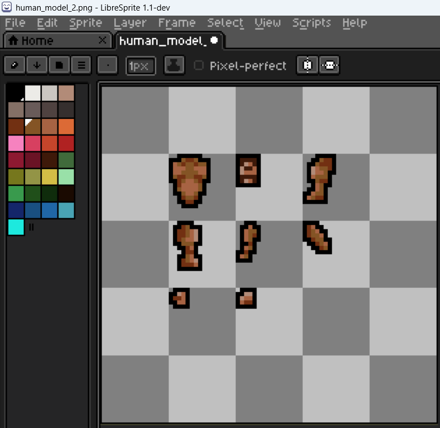Image resolution: width=440 pixels, height=428 pixels.
Task: Click the torso sprite on the canvas
Action: click(190, 180)
